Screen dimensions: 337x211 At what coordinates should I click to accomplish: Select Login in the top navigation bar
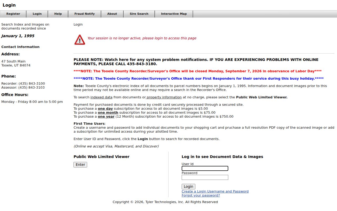37,14
